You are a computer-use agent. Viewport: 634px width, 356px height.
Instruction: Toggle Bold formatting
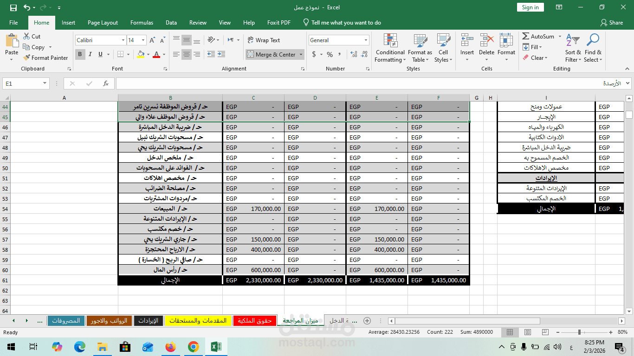click(x=80, y=54)
